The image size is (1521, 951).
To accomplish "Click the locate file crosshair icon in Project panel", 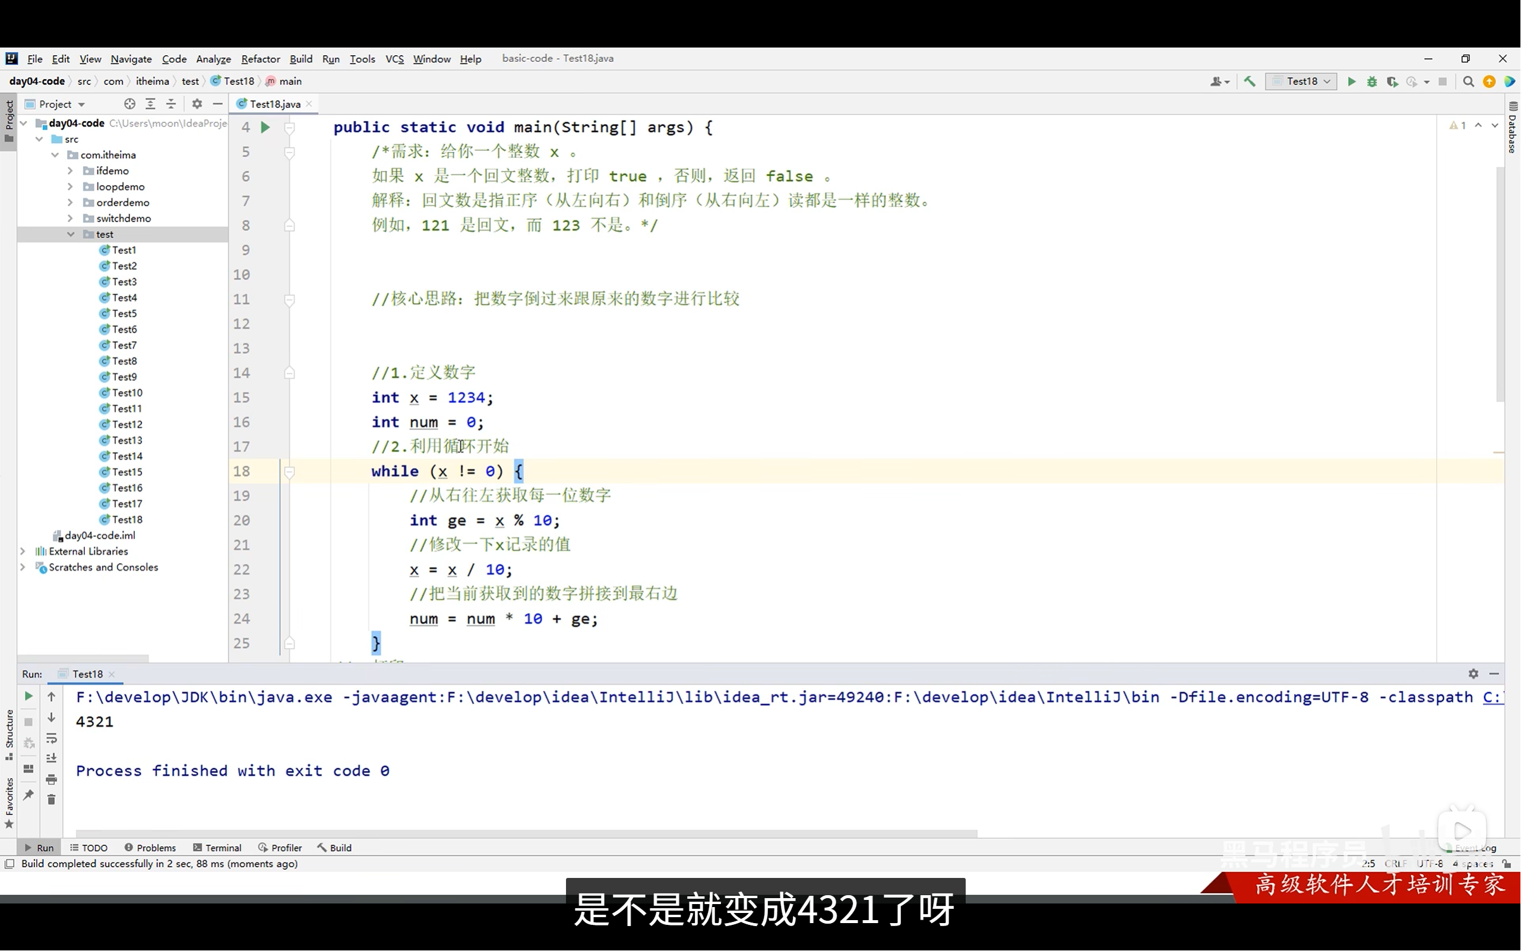I will 129,104.
